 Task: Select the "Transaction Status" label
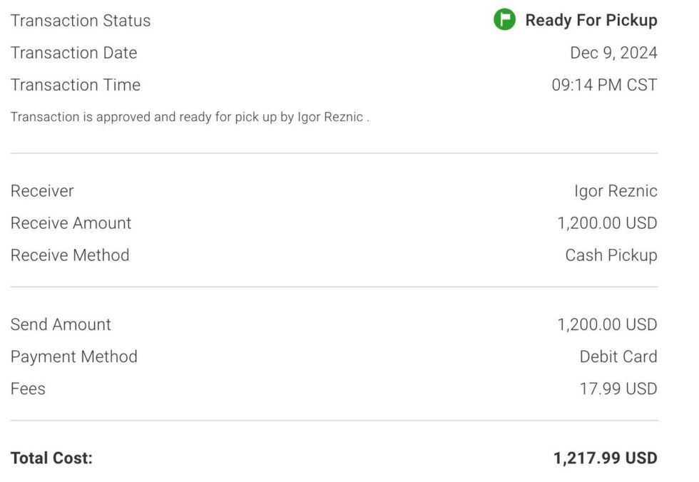coord(81,21)
